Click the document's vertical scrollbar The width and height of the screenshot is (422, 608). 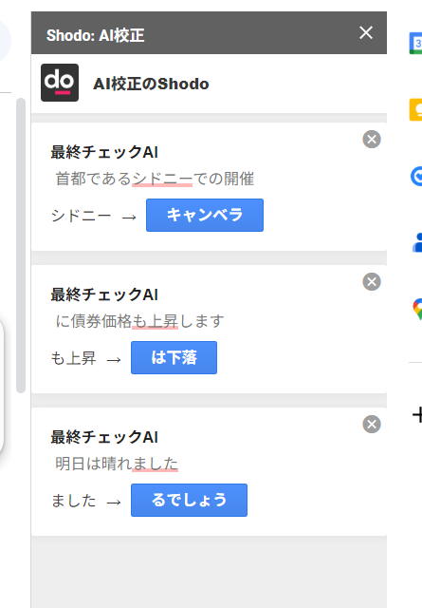click(x=21, y=245)
